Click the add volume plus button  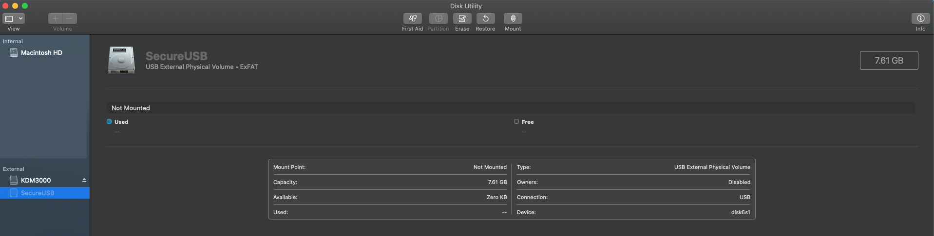56,18
